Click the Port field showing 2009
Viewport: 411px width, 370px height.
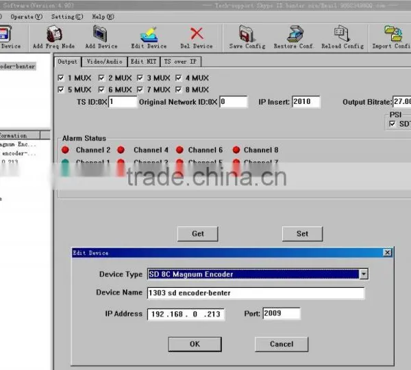point(282,313)
